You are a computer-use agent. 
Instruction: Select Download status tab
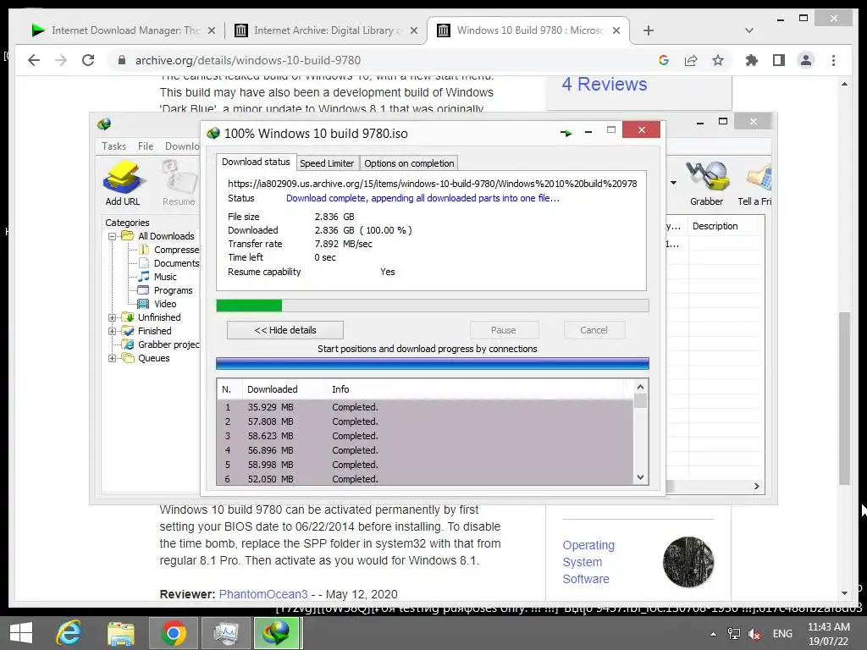[x=256, y=162]
